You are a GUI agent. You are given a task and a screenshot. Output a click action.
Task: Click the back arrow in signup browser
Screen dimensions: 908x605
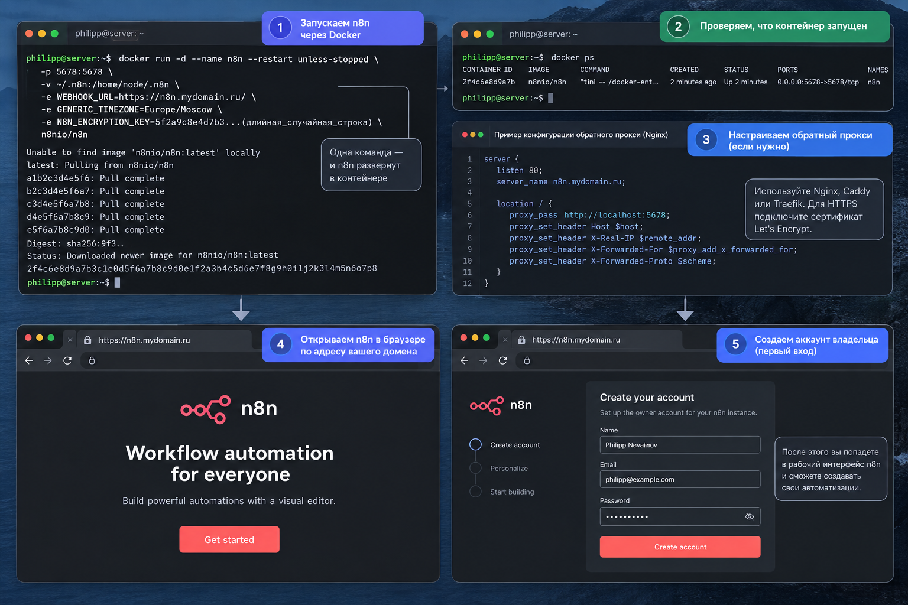[x=465, y=360]
